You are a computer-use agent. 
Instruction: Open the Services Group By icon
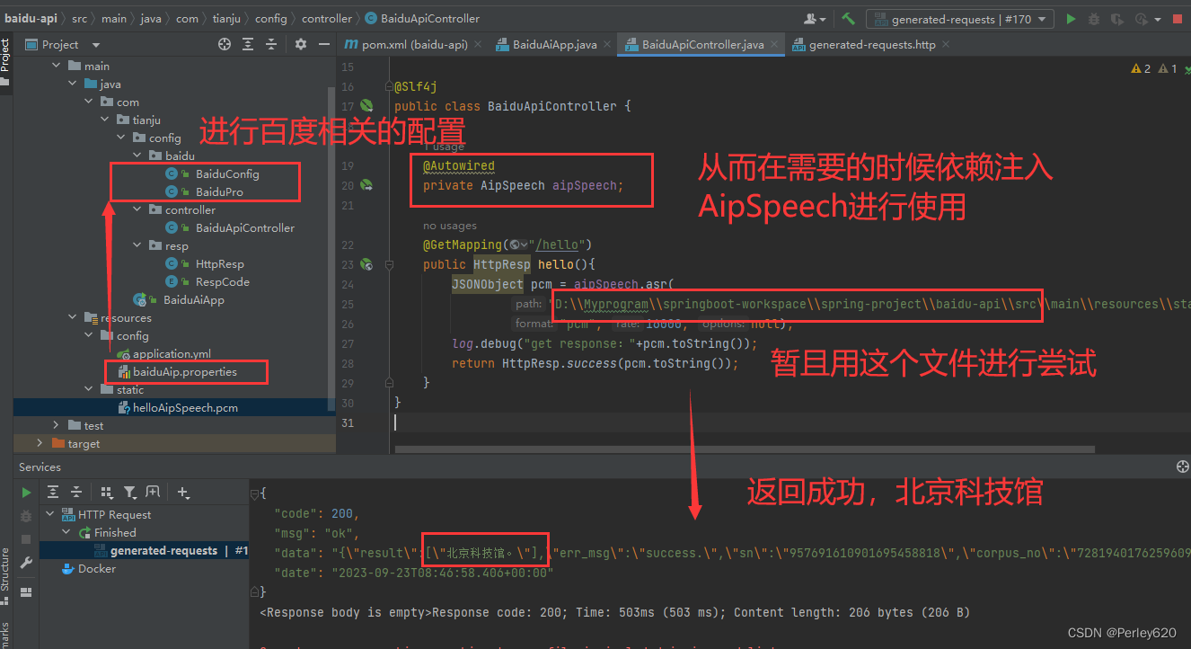(106, 492)
